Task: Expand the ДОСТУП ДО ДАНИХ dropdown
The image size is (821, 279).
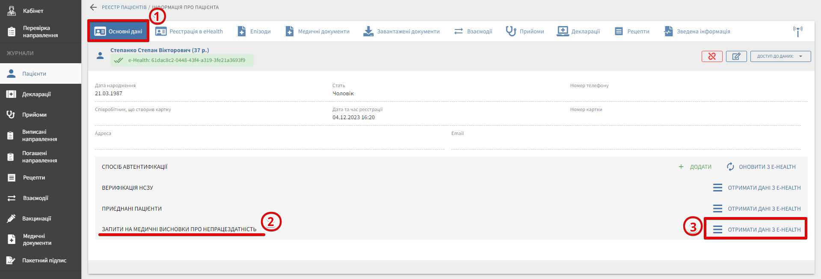Action: point(780,56)
